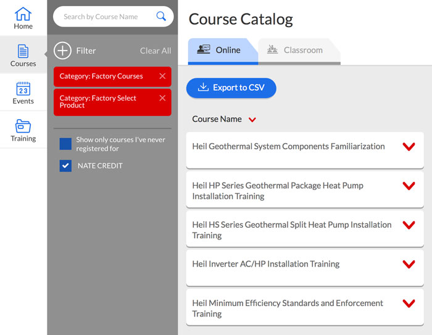This screenshot has width=432, height=335.
Task: Click the Filter label
Action: click(86, 51)
